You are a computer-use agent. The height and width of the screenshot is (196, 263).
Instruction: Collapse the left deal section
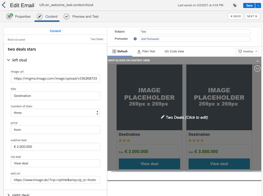point(9,60)
